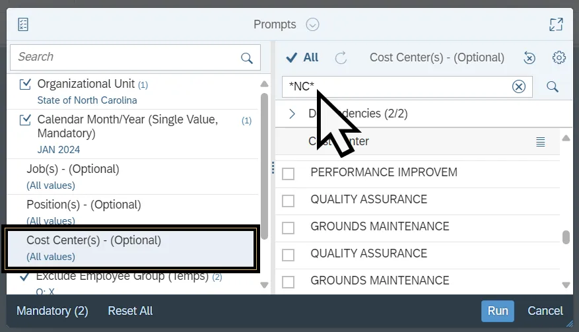Clear the *NC* search text
Viewport: 579px width, 332px height.
(x=519, y=86)
